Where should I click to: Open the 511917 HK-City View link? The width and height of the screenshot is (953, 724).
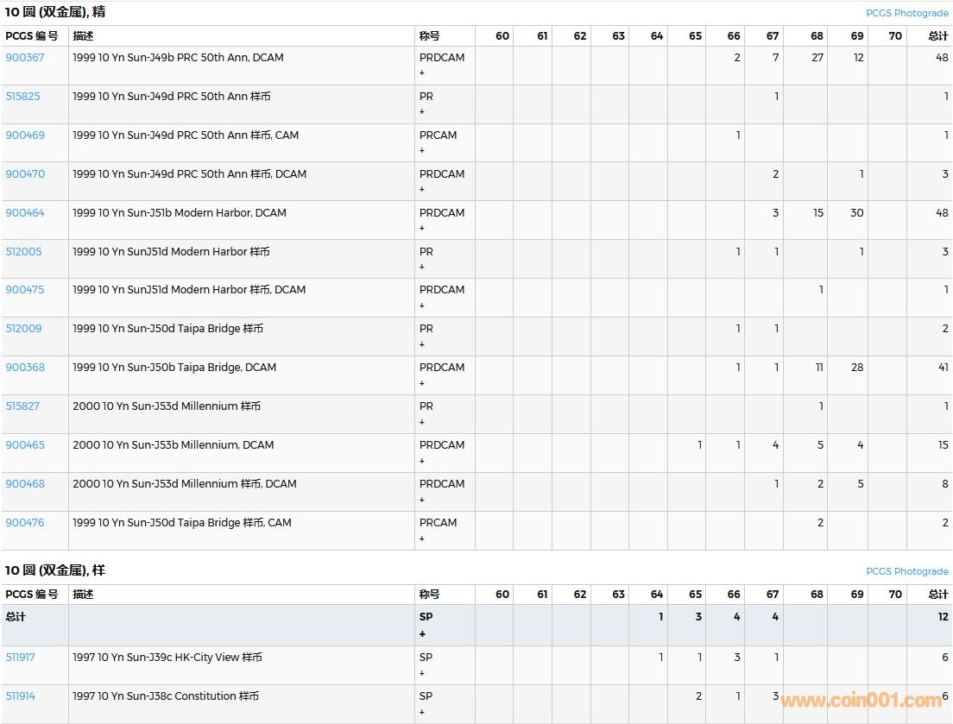tap(21, 658)
